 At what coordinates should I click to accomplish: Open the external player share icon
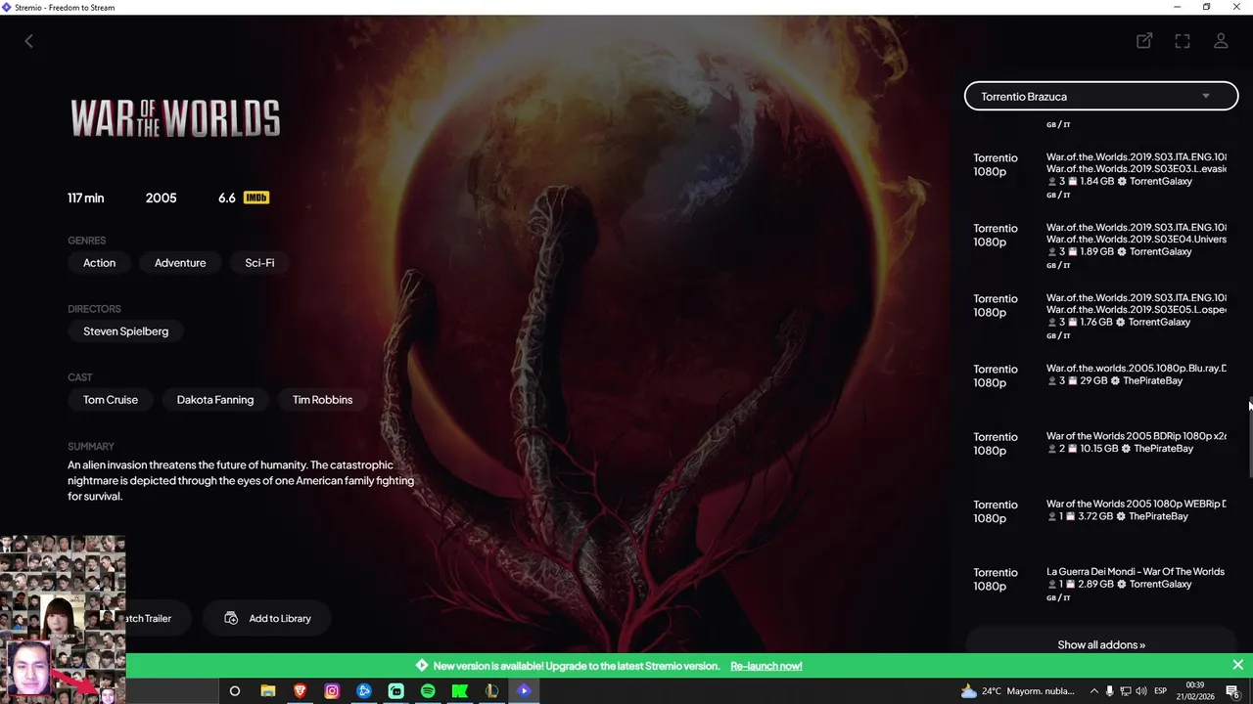pos(1144,41)
